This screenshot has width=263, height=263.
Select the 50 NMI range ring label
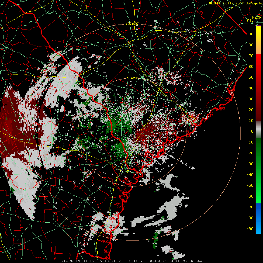(132, 78)
